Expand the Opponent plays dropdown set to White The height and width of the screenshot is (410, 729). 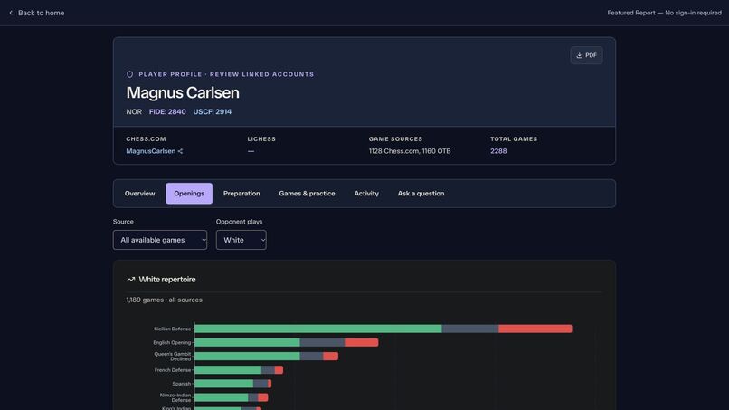(x=241, y=240)
